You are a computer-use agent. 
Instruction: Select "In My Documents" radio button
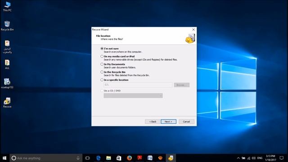[102, 64]
